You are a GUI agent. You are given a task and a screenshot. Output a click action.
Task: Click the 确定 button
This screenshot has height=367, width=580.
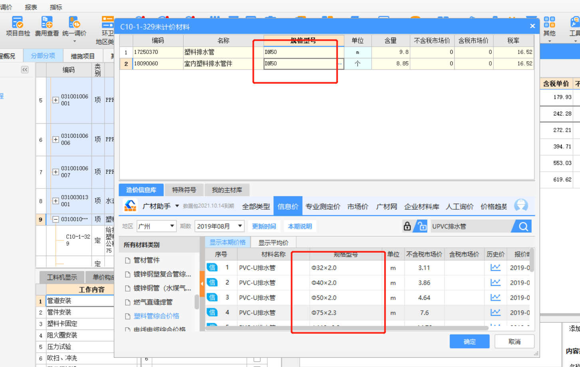click(x=469, y=341)
